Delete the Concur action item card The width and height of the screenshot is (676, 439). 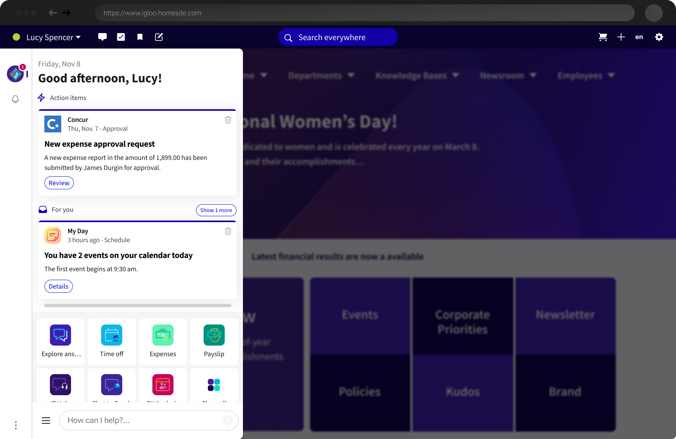pos(228,120)
